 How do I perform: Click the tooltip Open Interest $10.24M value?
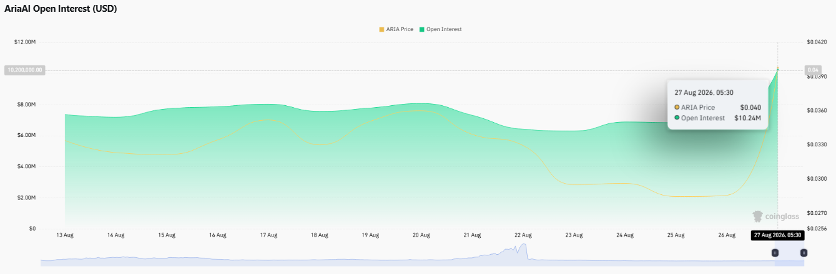click(747, 118)
